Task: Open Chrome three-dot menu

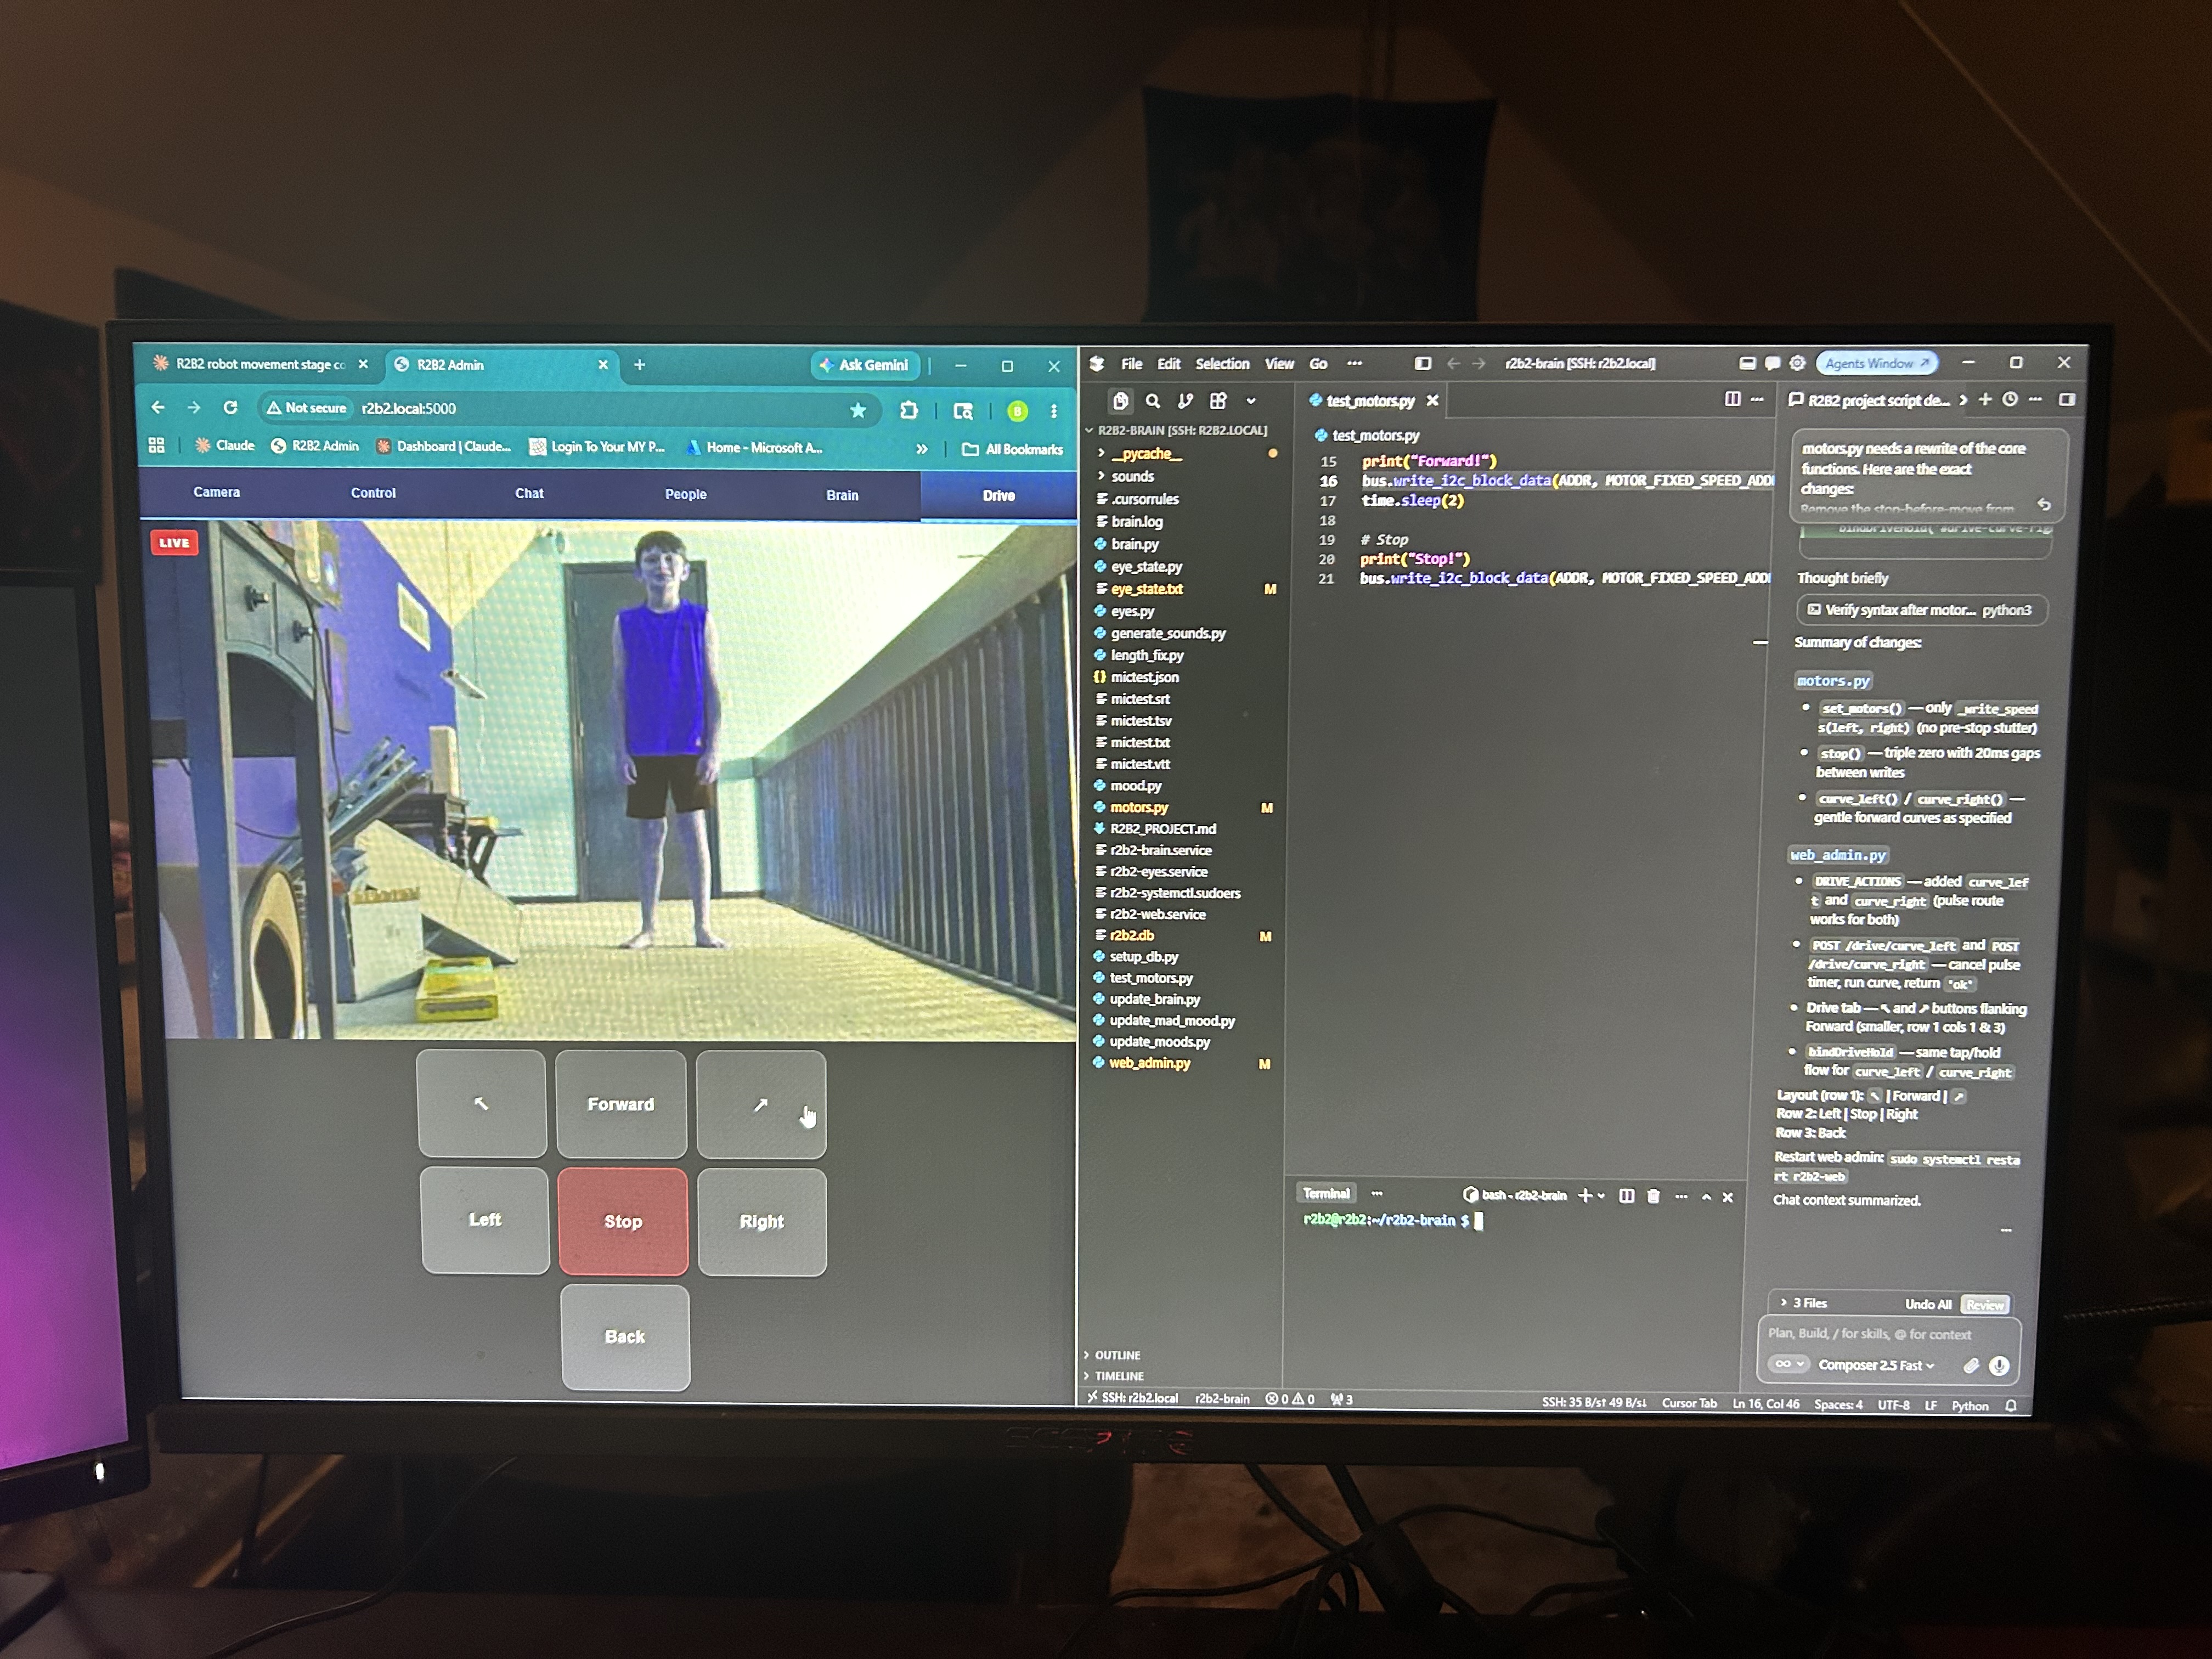Action: pos(1053,411)
